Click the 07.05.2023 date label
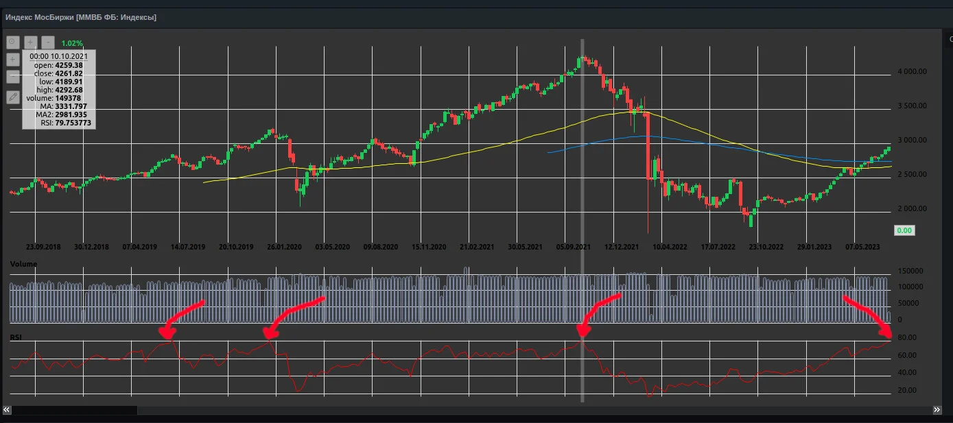Screen dimensions: 953x423 [862, 246]
